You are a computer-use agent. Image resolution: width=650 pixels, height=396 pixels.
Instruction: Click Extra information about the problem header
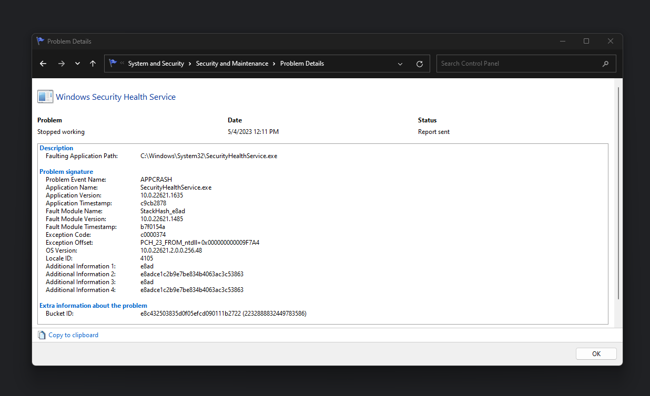pyautogui.click(x=93, y=306)
